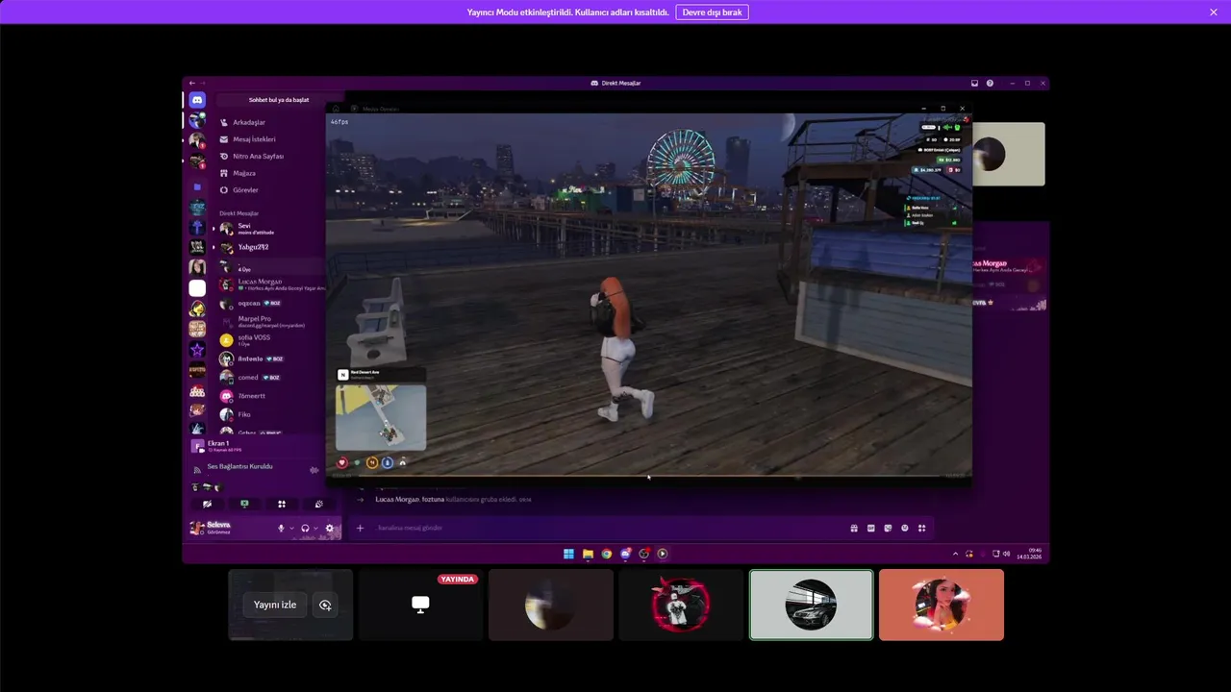Click the plus attach button in message bar
The image size is (1231, 692).
point(360,528)
